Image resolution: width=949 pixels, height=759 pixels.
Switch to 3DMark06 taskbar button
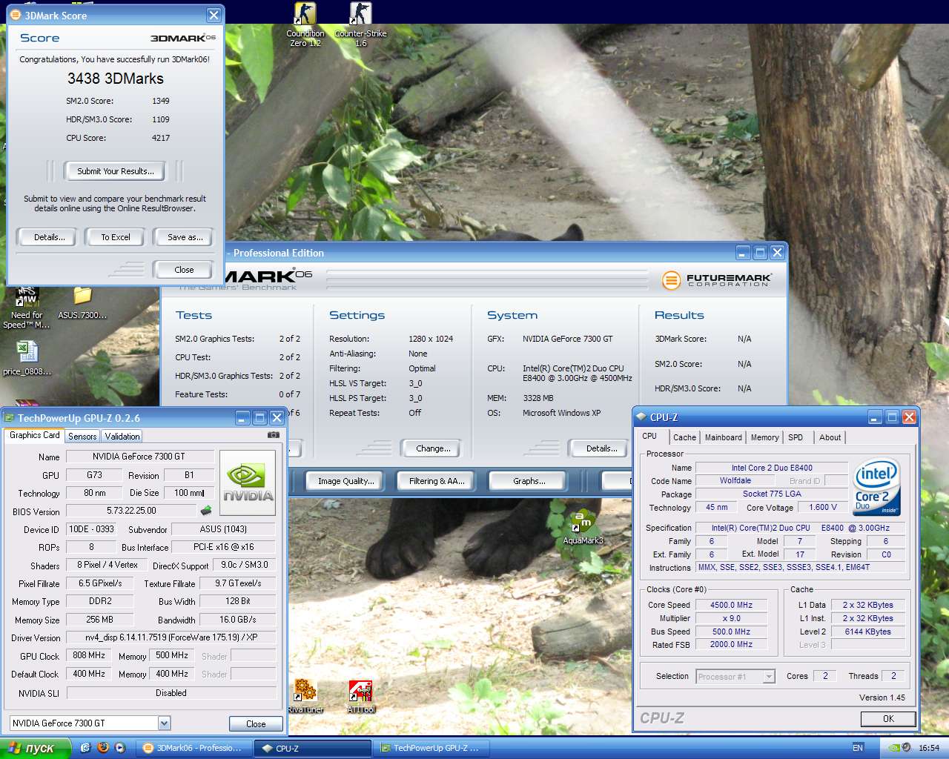point(194,749)
